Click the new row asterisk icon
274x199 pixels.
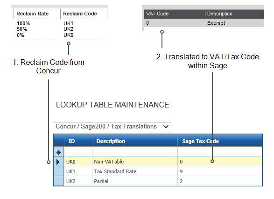tap(58, 152)
